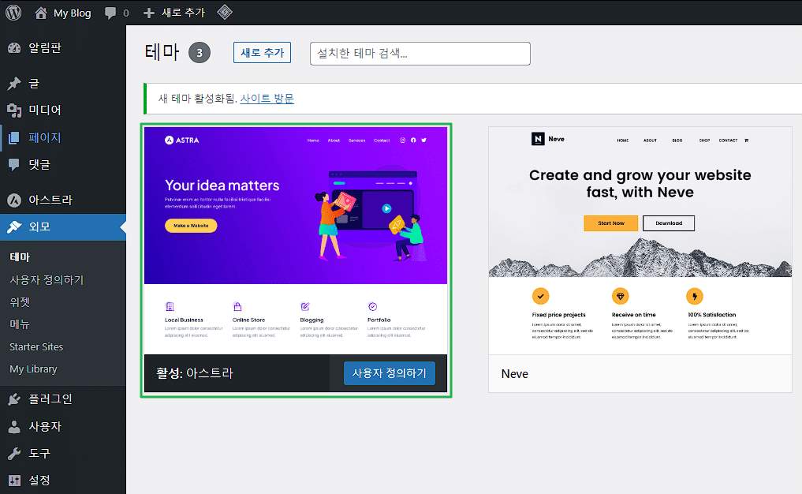Click the 댓글 speech bubble icon
Screen dimensions: 802x494
click(14, 164)
